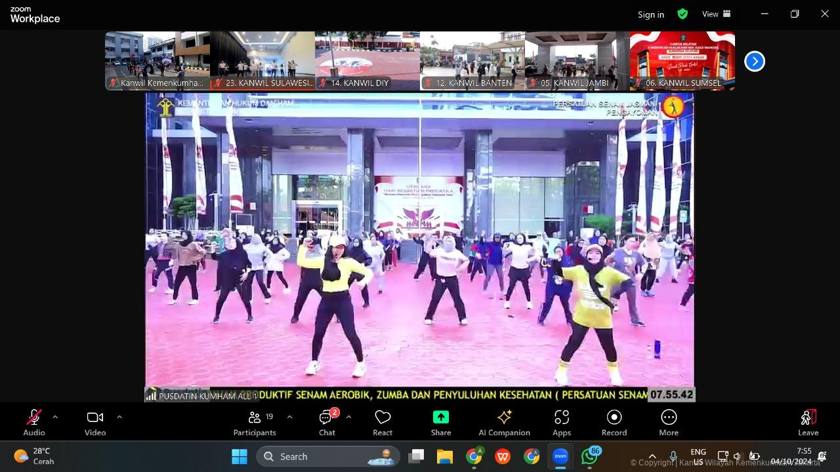Select the 14. KANWIL DIY thumbnail

point(367,61)
